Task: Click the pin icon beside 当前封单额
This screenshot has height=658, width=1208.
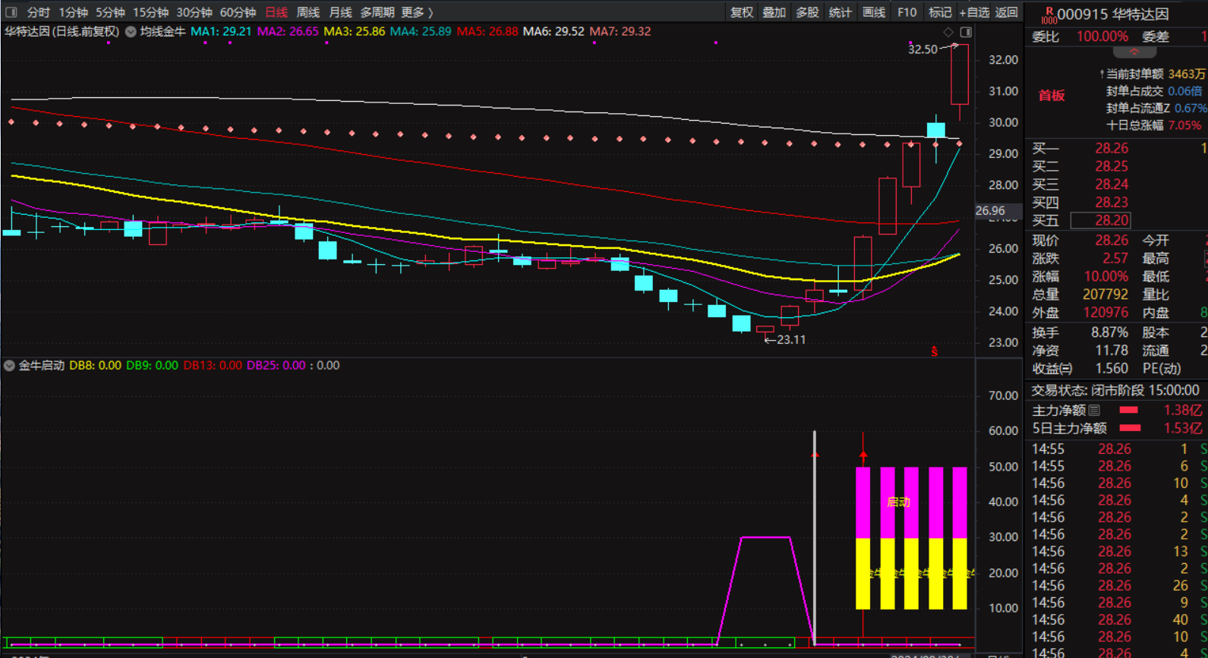Action: tap(1102, 74)
